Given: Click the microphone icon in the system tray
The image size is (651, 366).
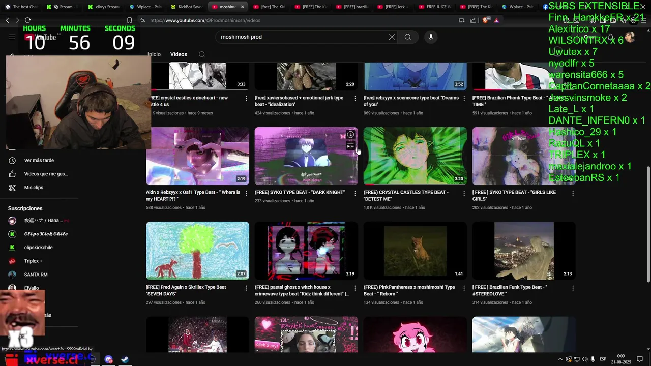Looking at the screenshot, I should click(x=593, y=359).
